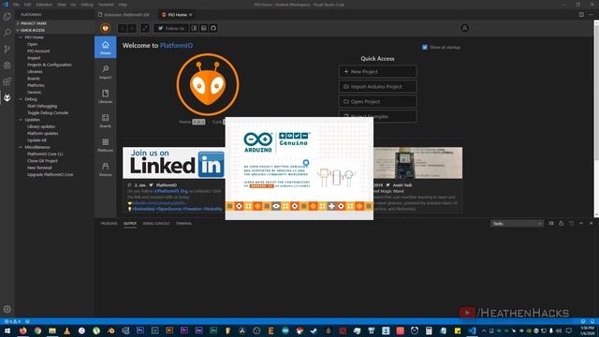Click Upgrade PlatformIO Core tree item

[50, 175]
